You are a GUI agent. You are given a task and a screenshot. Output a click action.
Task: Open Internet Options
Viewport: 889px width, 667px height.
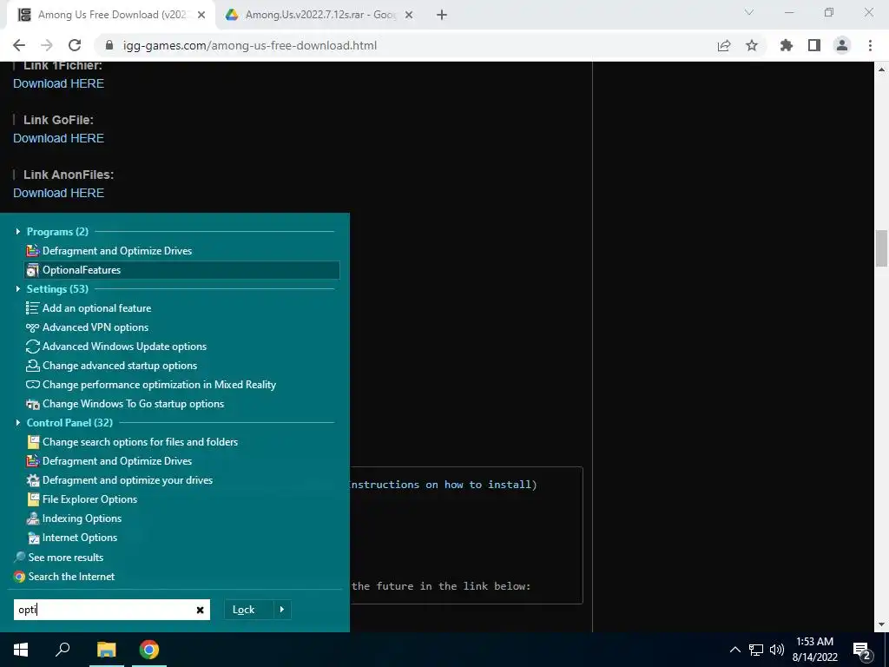(x=72, y=538)
